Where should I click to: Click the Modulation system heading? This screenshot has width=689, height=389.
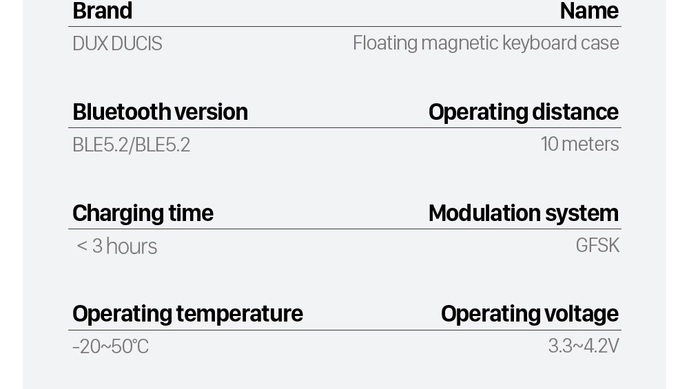click(x=523, y=213)
